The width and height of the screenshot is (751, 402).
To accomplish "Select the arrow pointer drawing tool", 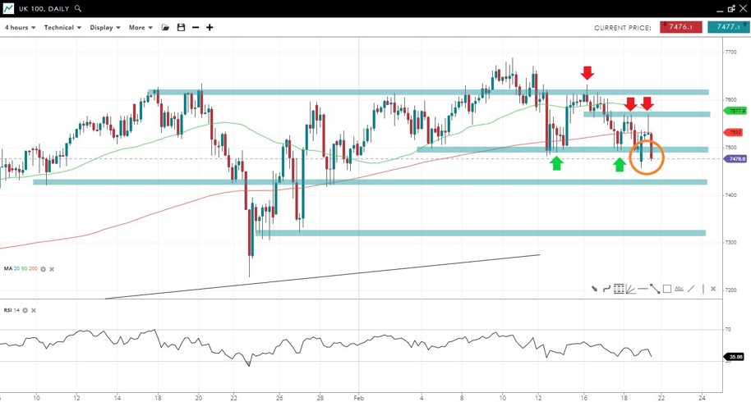I will coord(594,289).
